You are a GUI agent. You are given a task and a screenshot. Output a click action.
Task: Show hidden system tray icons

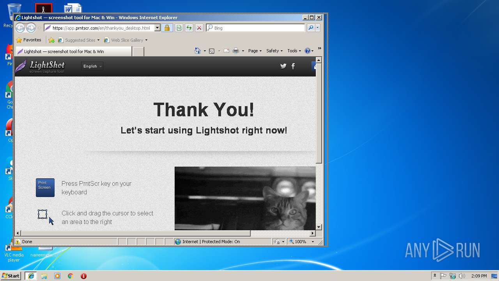click(x=435, y=276)
